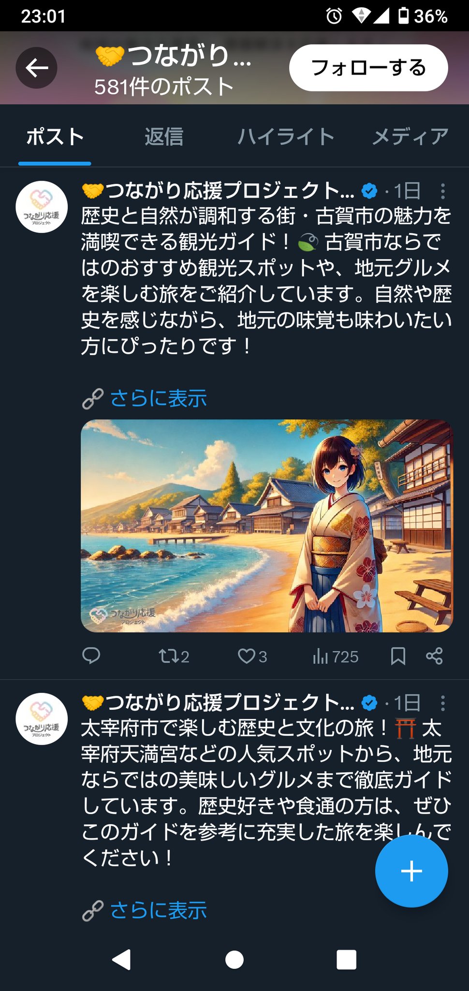Bookmark the 古賀市 post
469x991 pixels.
point(398,656)
